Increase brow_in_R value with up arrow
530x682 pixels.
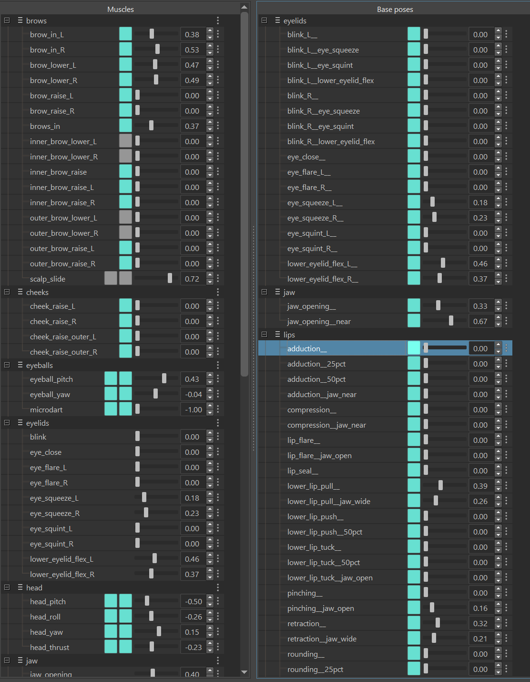coord(210,46)
